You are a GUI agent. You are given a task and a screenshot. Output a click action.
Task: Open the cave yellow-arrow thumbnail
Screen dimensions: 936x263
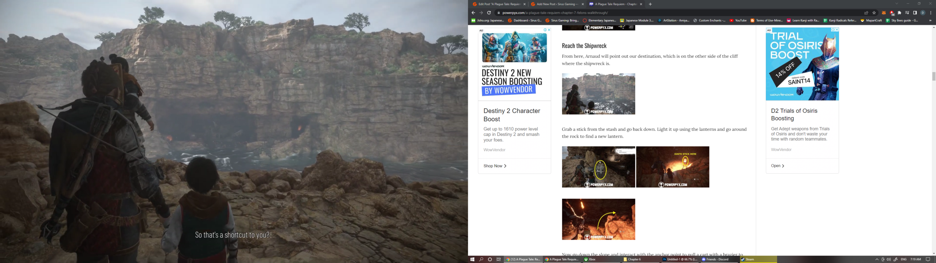(x=599, y=220)
